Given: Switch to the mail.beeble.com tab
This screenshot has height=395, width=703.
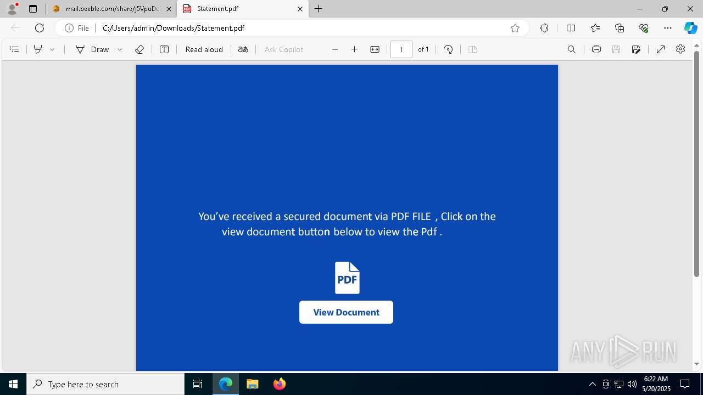Looking at the screenshot, I should point(107,9).
